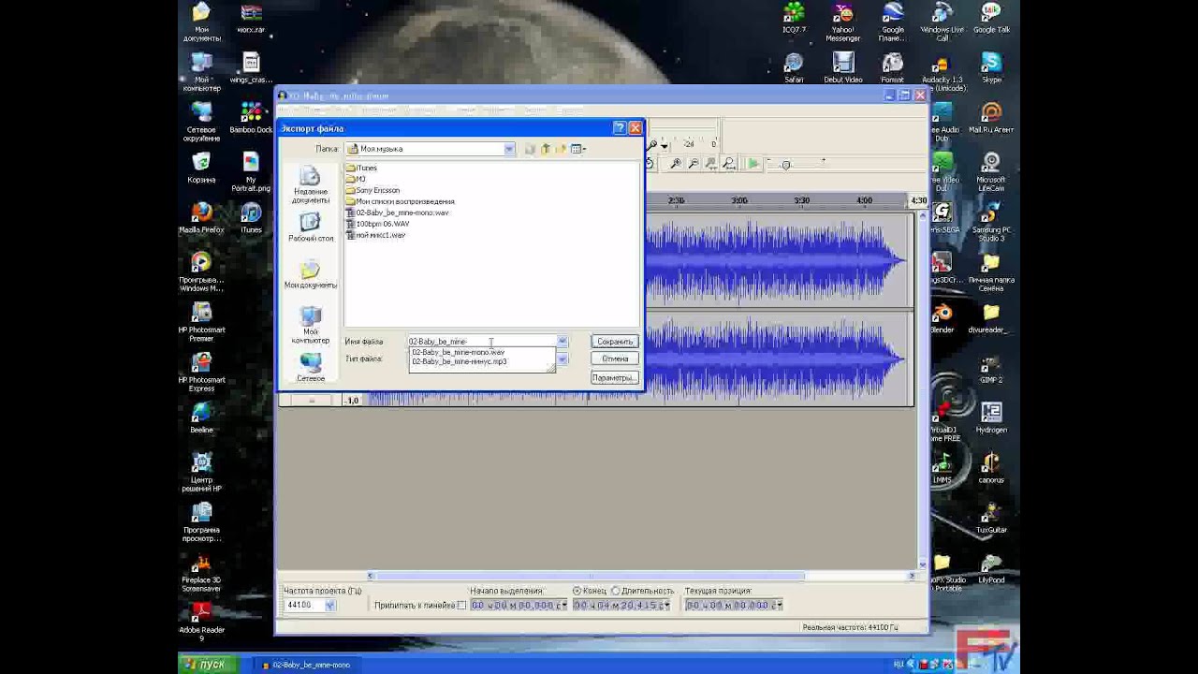The image size is (1198, 674).
Task: Click the 3:30 mark on the timeline ruler
Action: [x=802, y=201]
